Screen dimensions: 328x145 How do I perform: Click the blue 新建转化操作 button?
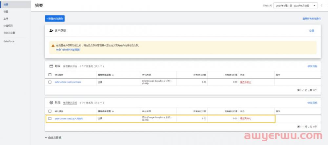[x=55, y=18]
